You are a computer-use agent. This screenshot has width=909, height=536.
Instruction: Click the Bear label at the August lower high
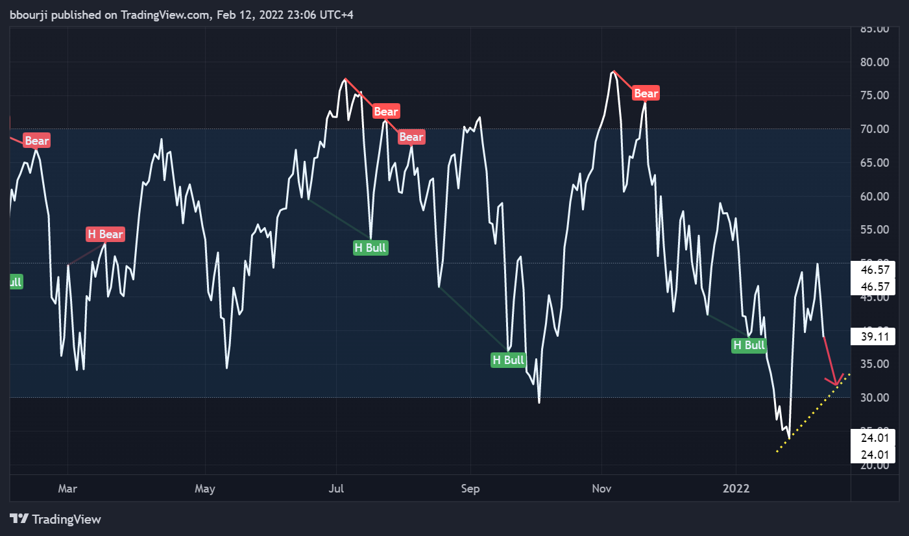tap(411, 137)
